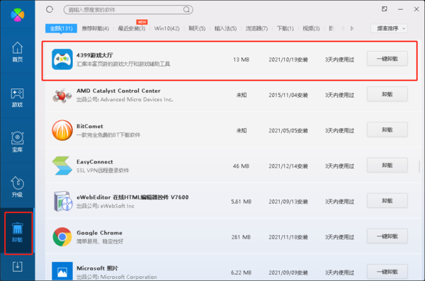Select the 卸载 trash can sidebar icon
This screenshot has width=425, height=281.
point(18,232)
